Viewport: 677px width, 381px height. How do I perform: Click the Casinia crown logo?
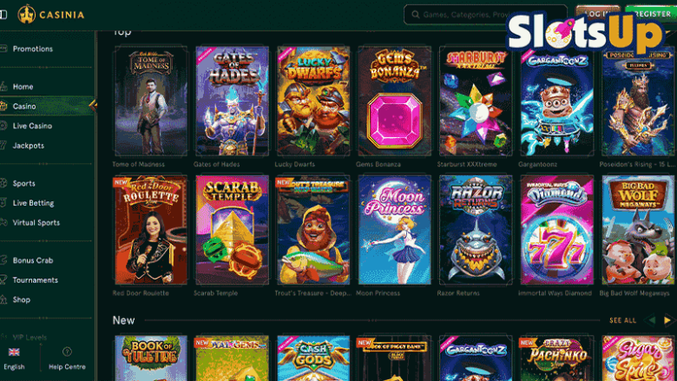[26, 14]
